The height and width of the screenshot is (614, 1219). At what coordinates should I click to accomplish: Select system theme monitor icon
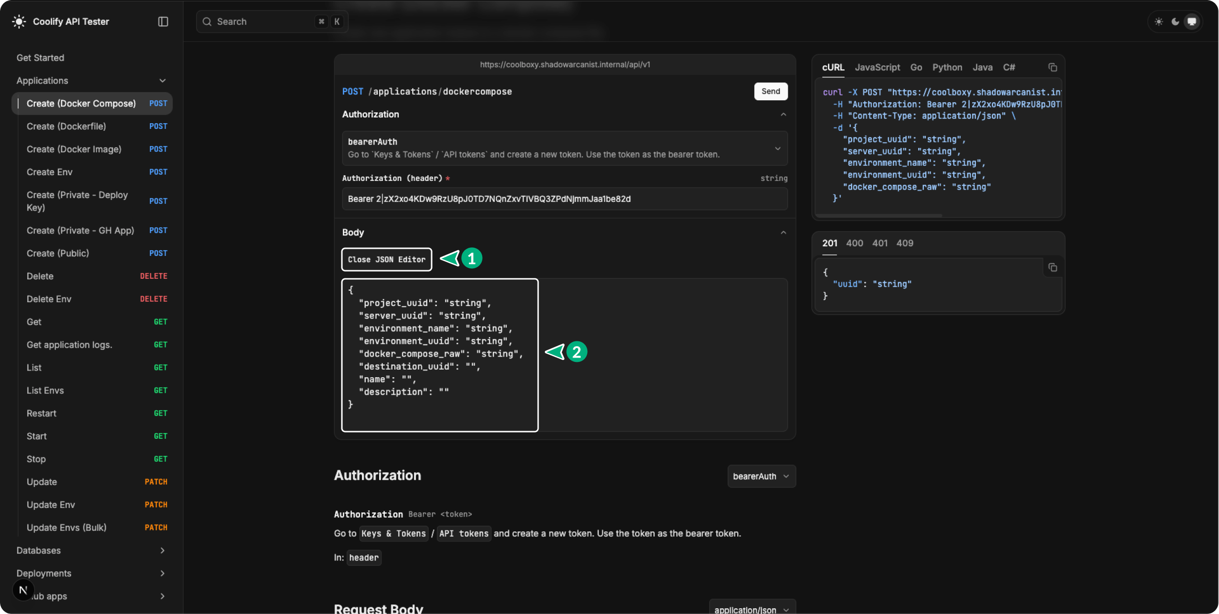point(1192,21)
